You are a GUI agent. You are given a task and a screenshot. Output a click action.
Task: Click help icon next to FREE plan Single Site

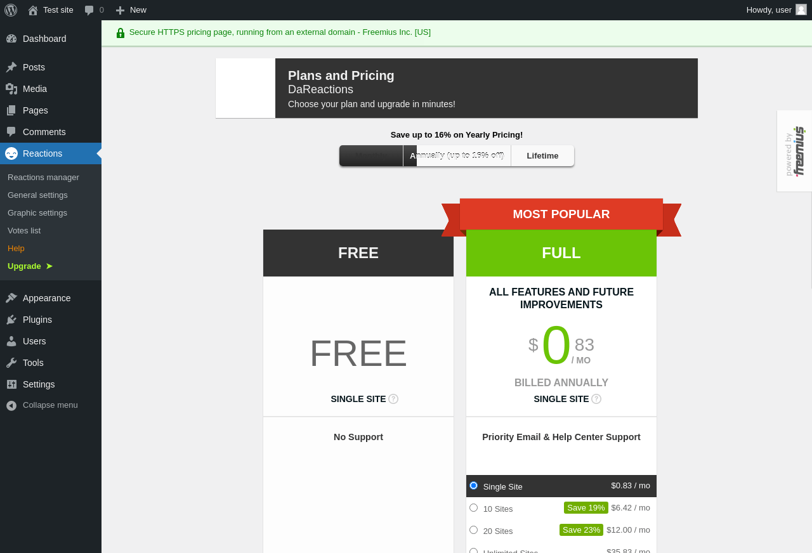point(393,399)
